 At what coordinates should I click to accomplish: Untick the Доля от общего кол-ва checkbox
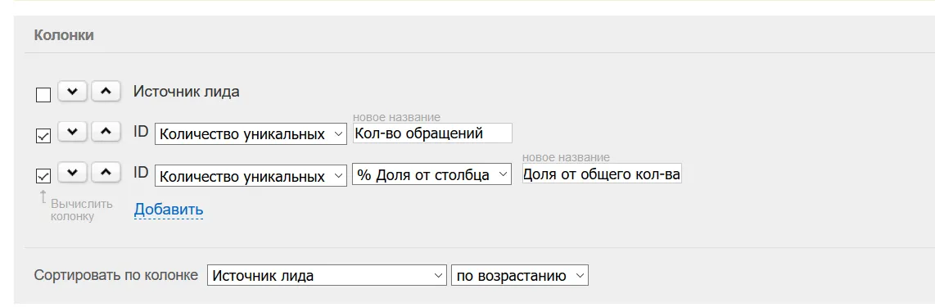(43, 177)
